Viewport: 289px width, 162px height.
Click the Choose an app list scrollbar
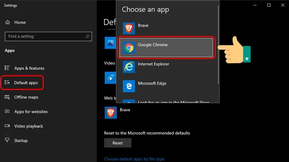pyautogui.click(x=218, y=54)
